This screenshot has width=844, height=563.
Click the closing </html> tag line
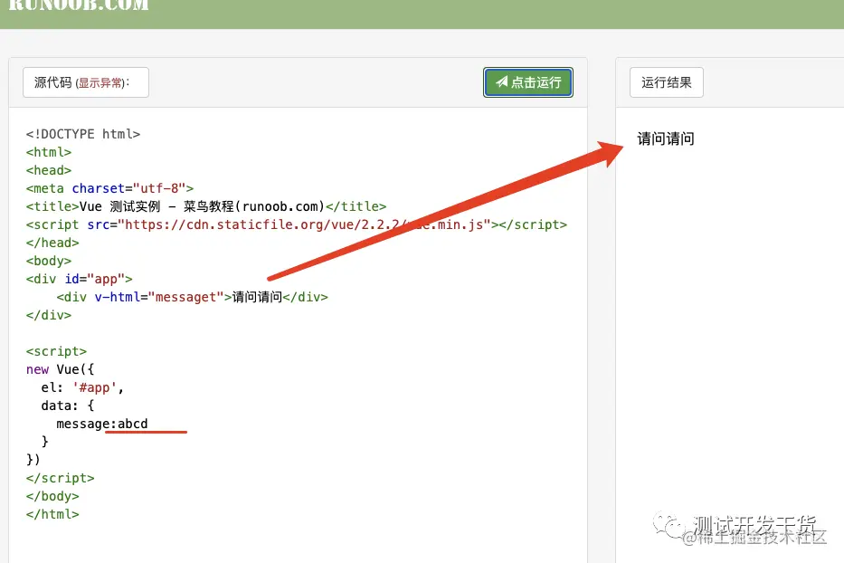pos(52,514)
